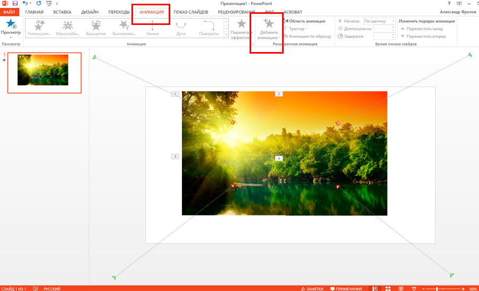Switch to Slide Sorter view in the status bar
Image resolution: width=479 pixels, height=291 pixels.
(388, 288)
